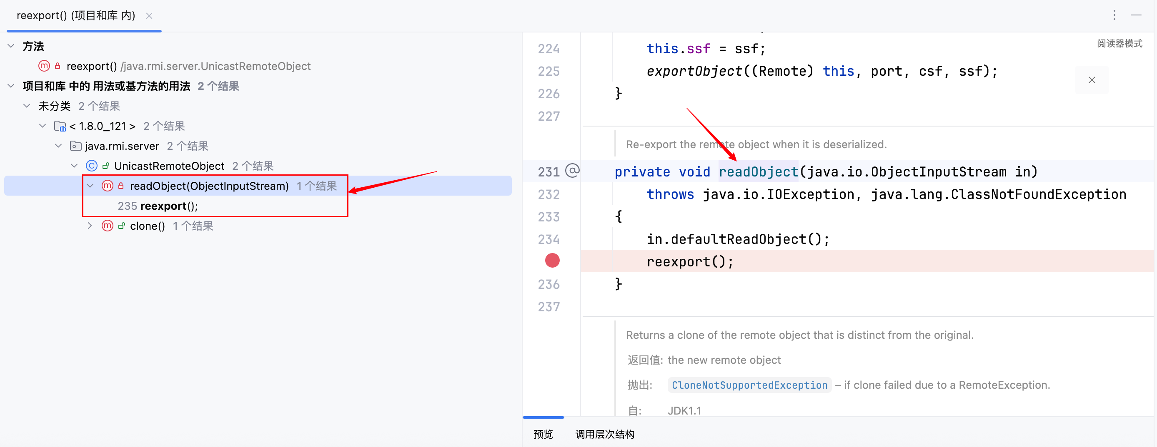Collapse the readObject(ObjectInputStream) node

(x=90, y=186)
